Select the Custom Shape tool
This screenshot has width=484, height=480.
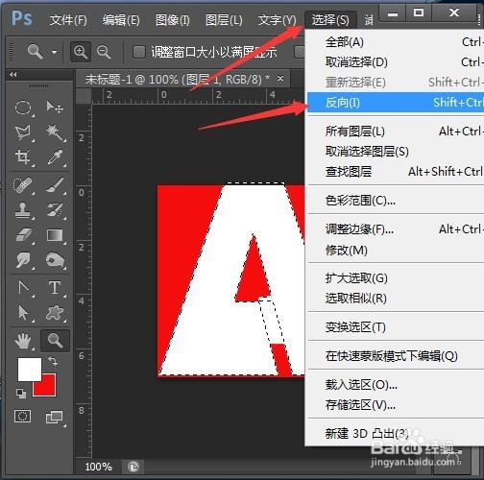pyautogui.click(x=55, y=313)
